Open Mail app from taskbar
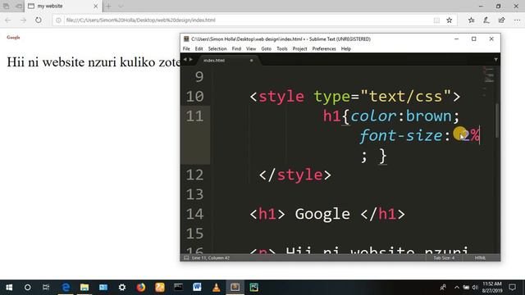This screenshot has width=525, height=295. pos(103,288)
